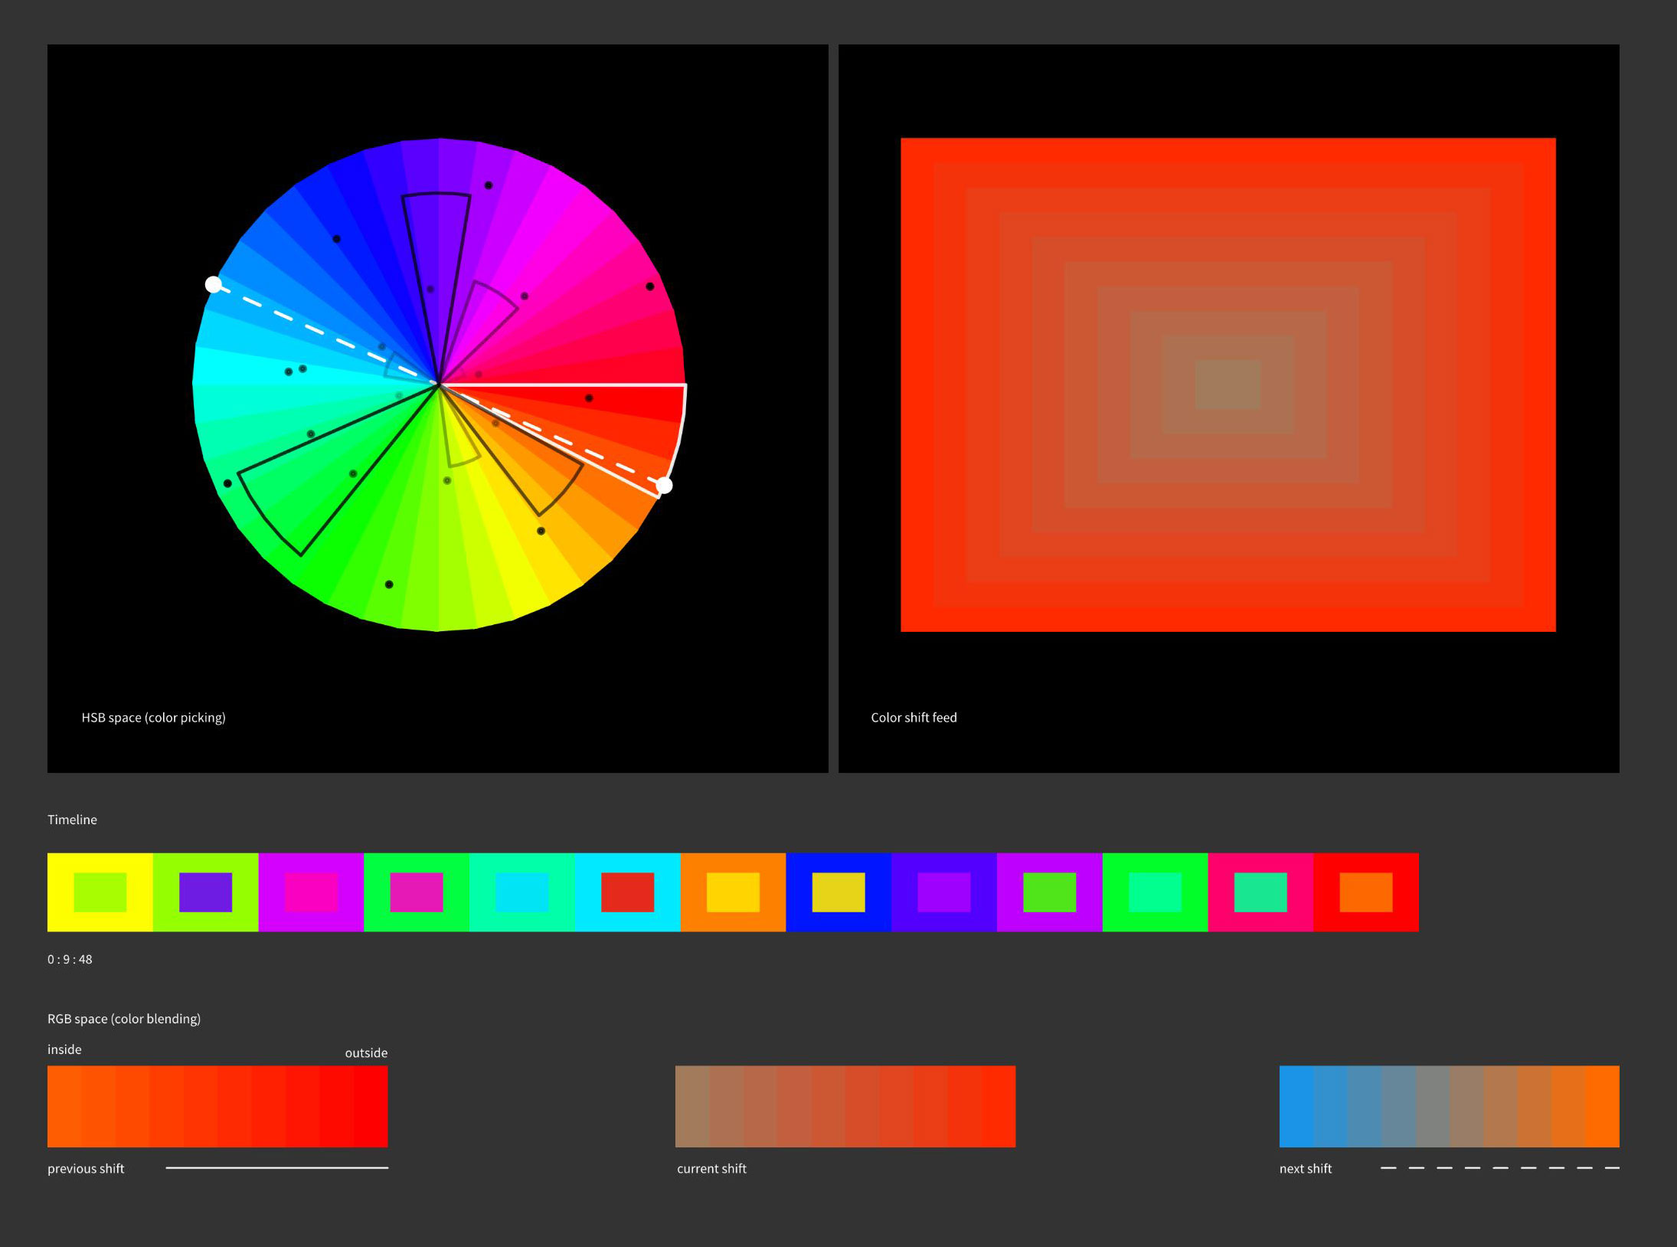Click the 0:9:48 timestamp
This screenshot has height=1247, width=1677.
(69, 959)
